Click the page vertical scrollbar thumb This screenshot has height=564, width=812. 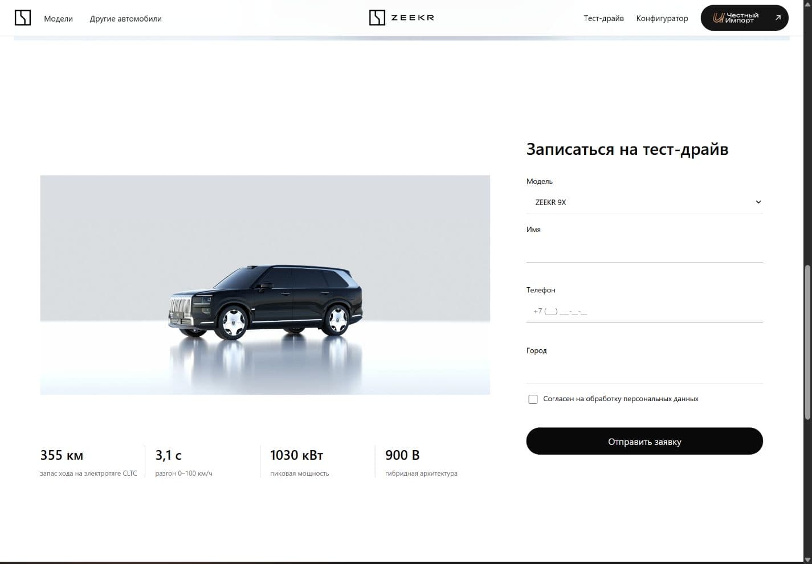click(807, 343)
